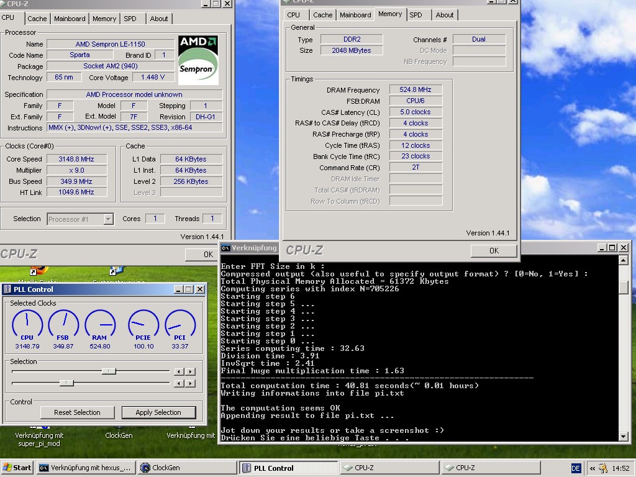This screenshot has width=636, height=477.
Task: Switch to Mainboard tab in left CPU-Z
Action: click(70, 19)
